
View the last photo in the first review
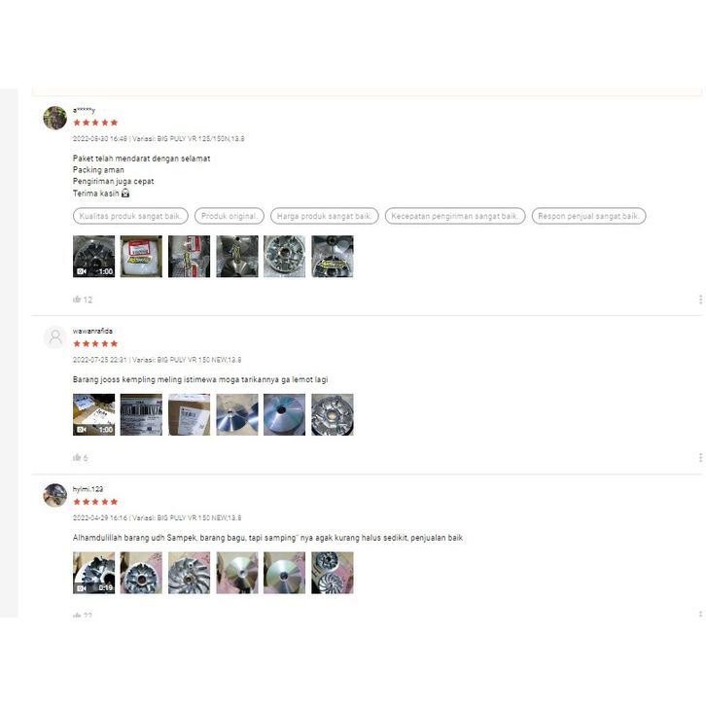tap(333, 256)
